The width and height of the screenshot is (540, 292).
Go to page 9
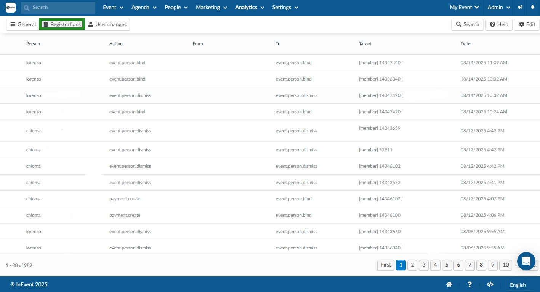493,265
